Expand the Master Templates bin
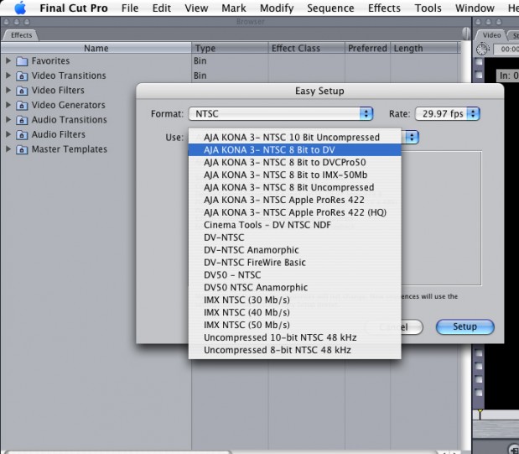Viewport: 519px width, 454px height. (x=8, y=149)
